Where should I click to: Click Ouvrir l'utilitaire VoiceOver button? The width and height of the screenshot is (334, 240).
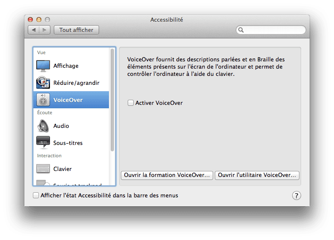pos(257,175)
